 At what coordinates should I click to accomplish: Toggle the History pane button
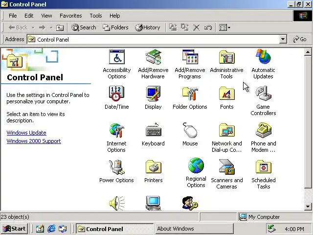pos(147,27)
